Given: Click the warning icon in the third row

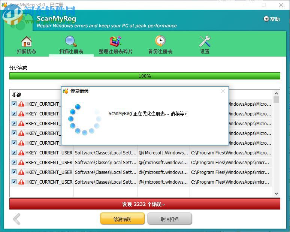Looking at the screenshot, I should click(21, 123).
